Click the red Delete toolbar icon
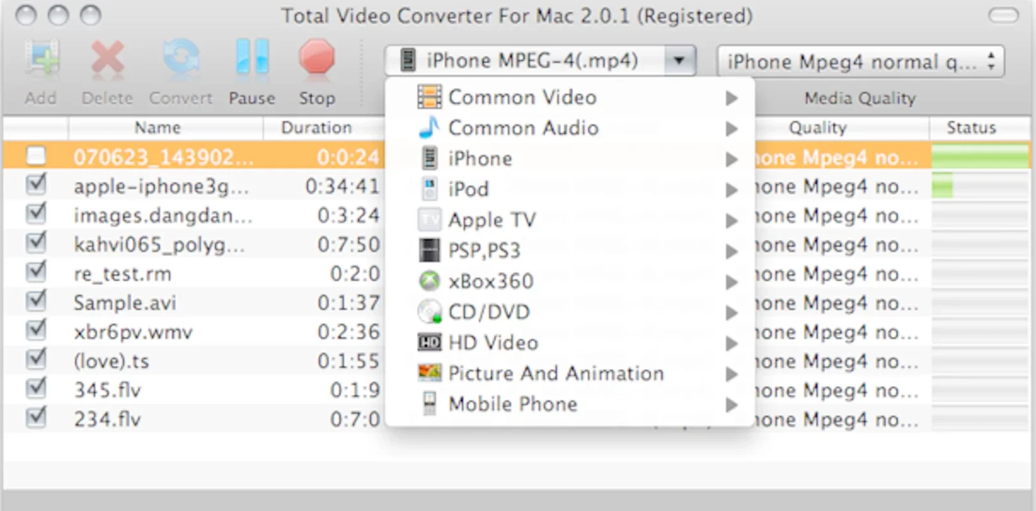The width and height of the screenshot is (1036, 511). coord(107,59)
